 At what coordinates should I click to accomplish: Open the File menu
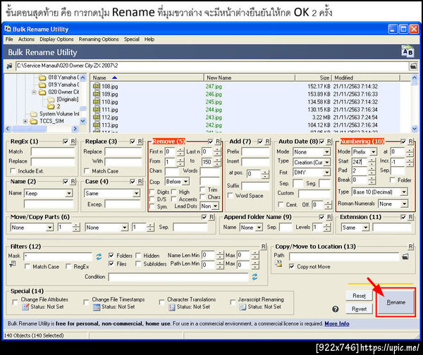pos(9,39)
